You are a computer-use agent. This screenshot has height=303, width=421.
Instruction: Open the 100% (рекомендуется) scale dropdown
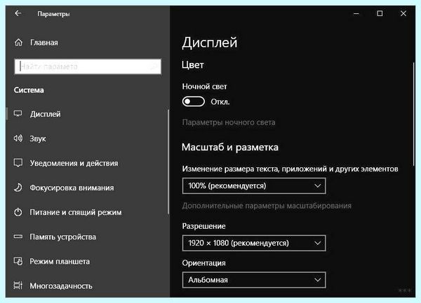tap(254, 185)
